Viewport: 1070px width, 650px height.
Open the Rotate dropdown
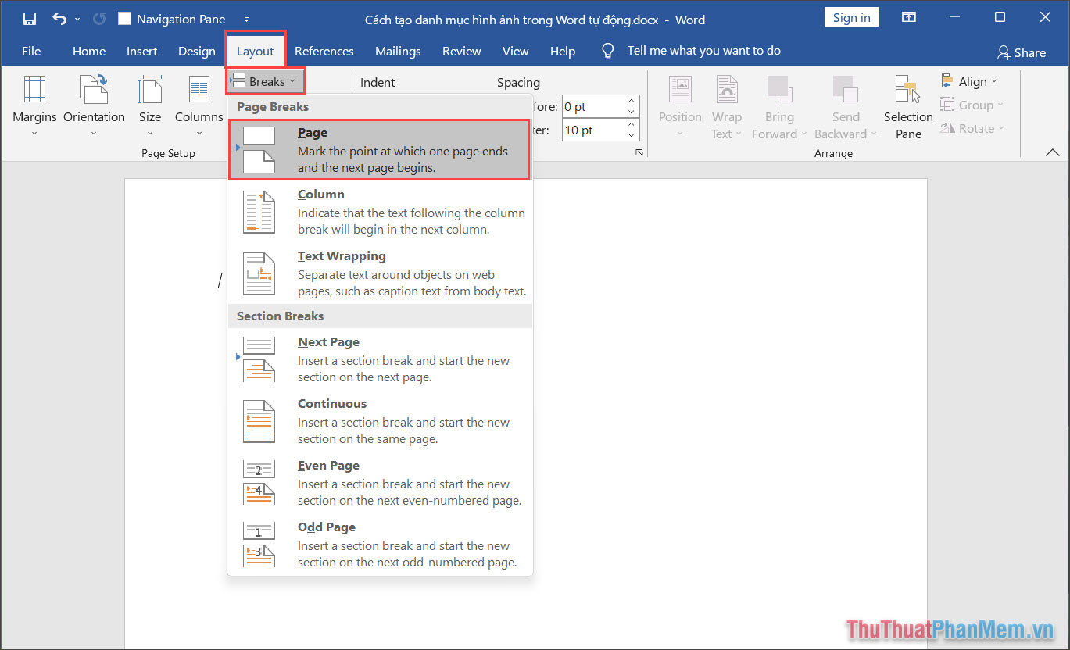click(972, 128)
